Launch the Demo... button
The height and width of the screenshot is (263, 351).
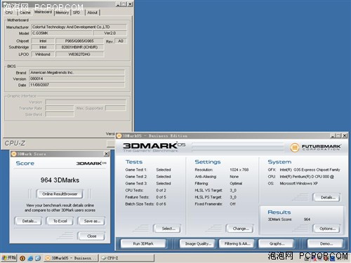pyautogui.click(x=326, y=243)
